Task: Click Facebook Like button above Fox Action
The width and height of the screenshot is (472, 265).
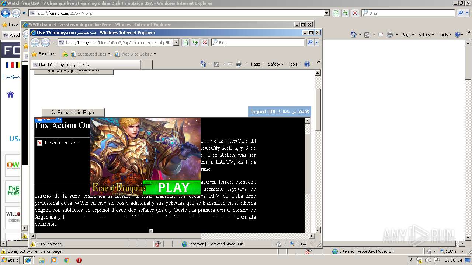Action: [x=49, y=119]
